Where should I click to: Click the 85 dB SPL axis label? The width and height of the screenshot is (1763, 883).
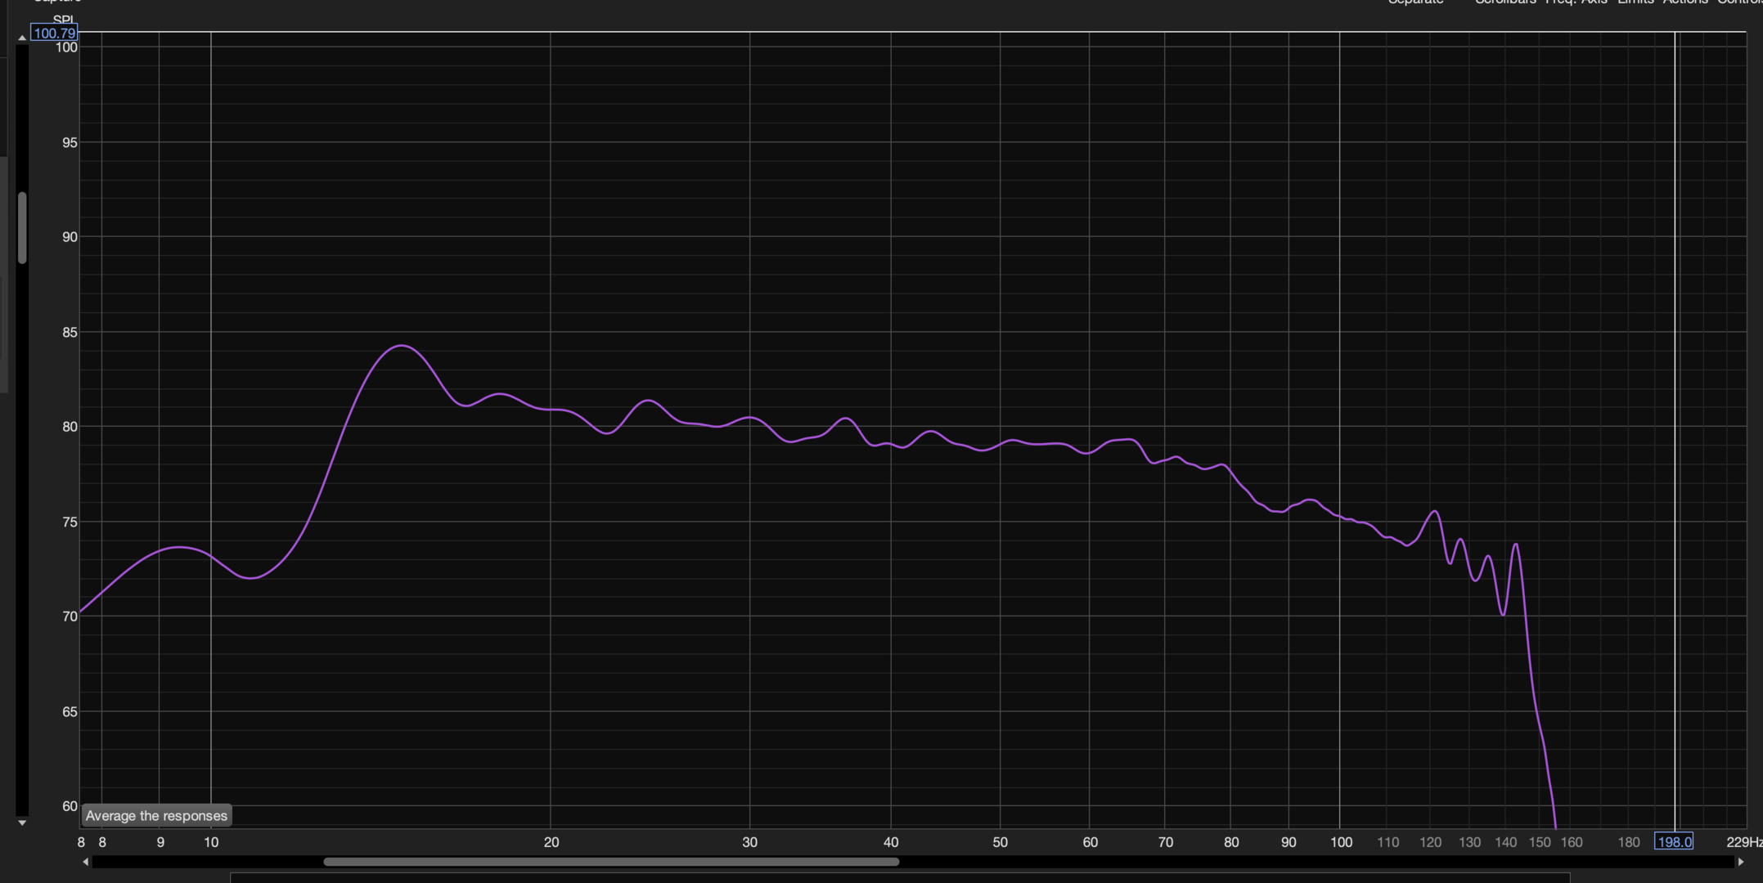tap(70, 332)
